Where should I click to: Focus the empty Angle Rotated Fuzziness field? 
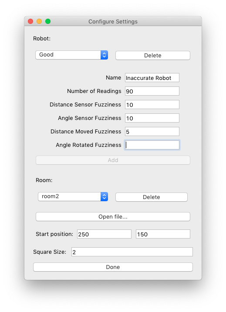pyautogui.click(x=152, y=145)
